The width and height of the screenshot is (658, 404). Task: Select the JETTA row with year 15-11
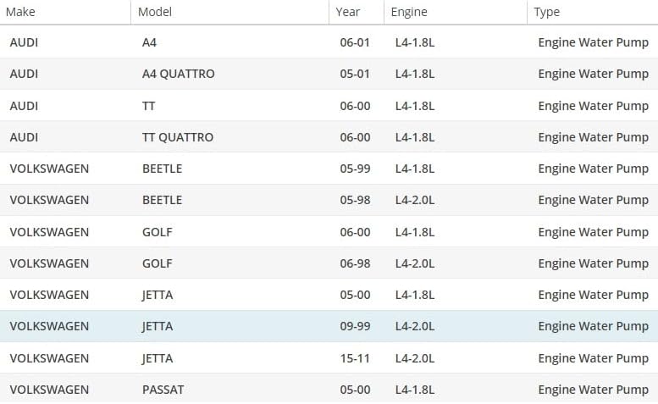tap(329, 358)
